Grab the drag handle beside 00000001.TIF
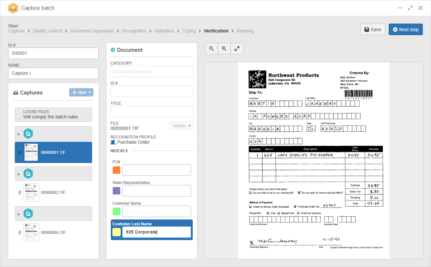The height and width of the screenshot is (267, 431). click(19, 153)
